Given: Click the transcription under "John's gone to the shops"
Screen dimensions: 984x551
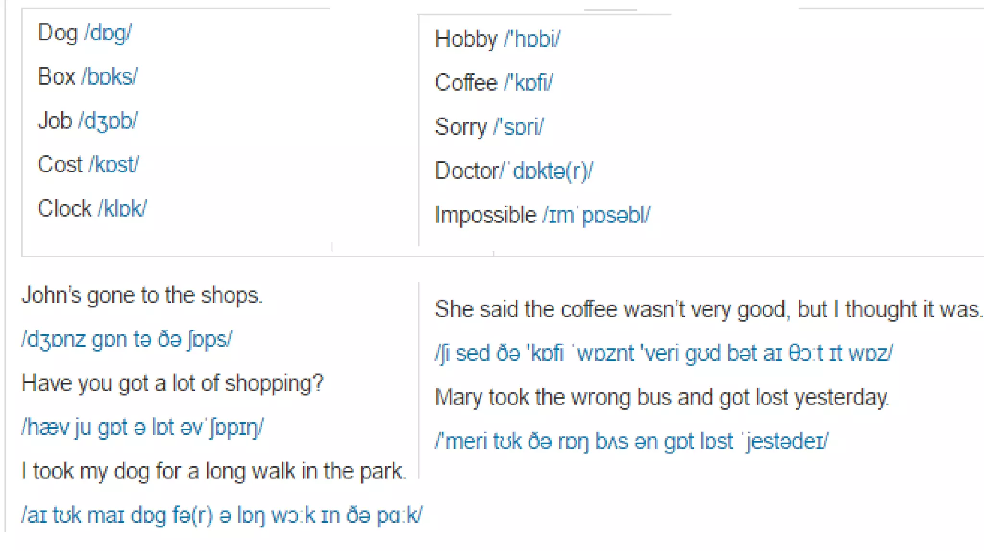Looking at the screenshot, I should coord(127,340).
